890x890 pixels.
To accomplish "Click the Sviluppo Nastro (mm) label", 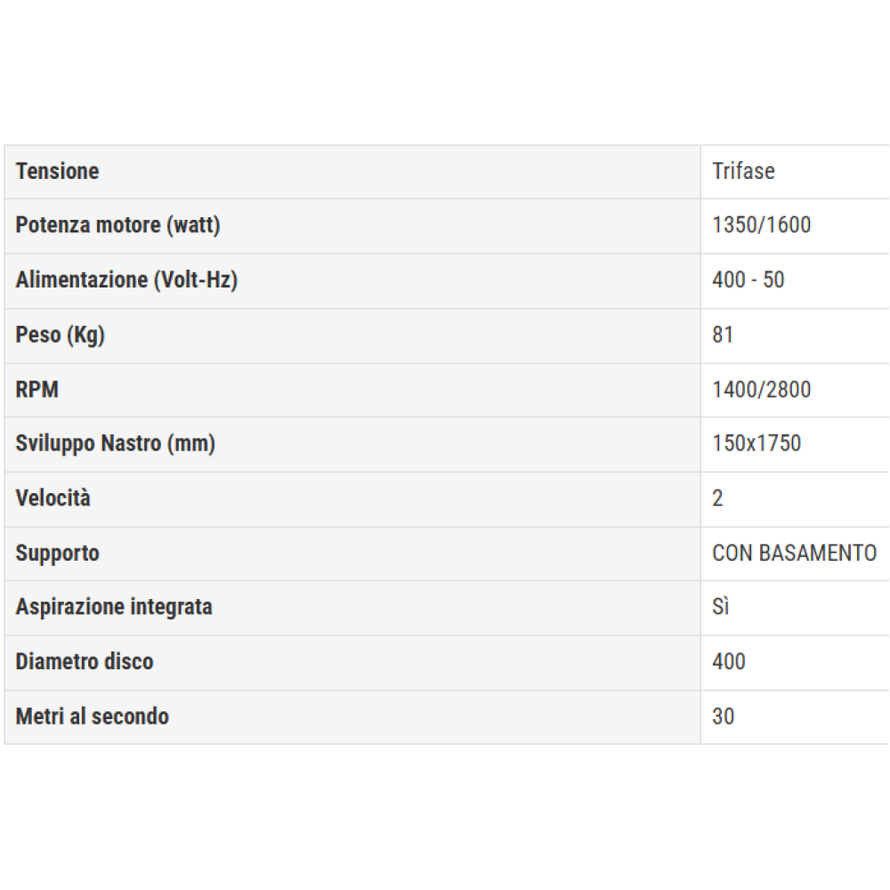I will pos(115,444).
